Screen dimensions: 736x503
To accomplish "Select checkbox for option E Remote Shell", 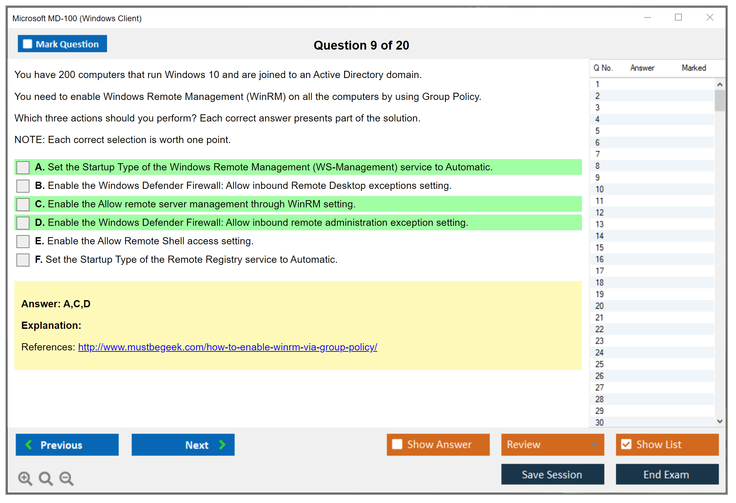I will click(23, 241).
